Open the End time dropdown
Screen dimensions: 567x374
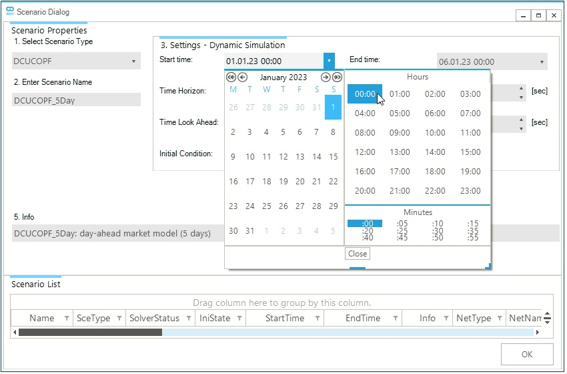[542, 62]
